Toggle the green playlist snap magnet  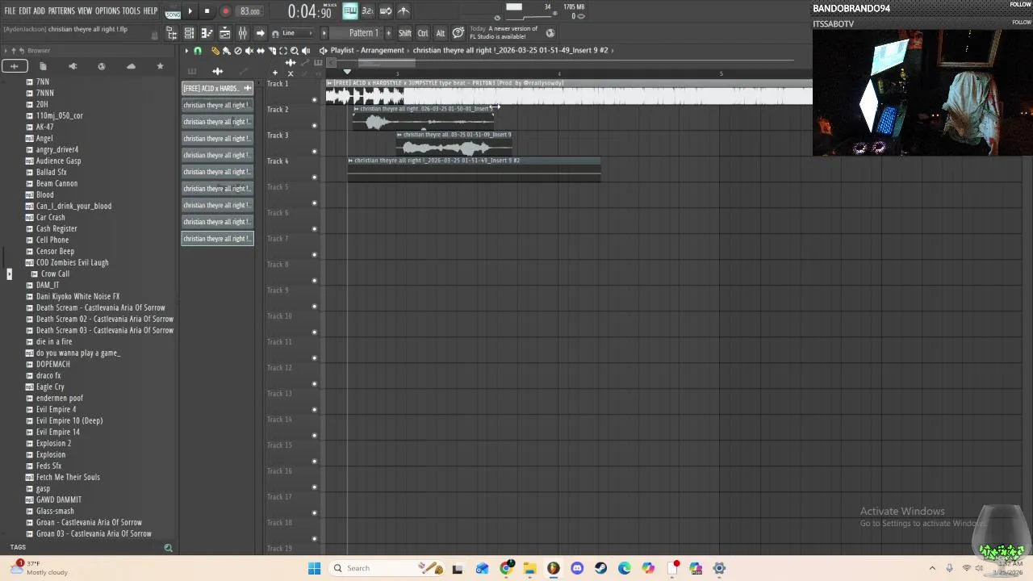pyautogui.click(x=198, y=51)
